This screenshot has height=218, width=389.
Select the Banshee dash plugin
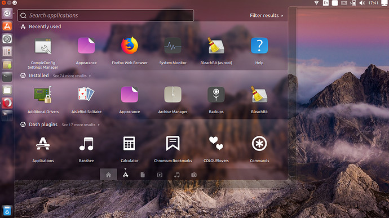pos(86,149)
